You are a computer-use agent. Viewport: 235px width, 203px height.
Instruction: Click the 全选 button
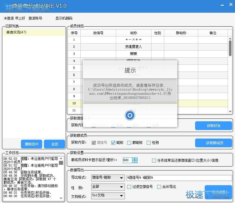click(x=55, y=144)
